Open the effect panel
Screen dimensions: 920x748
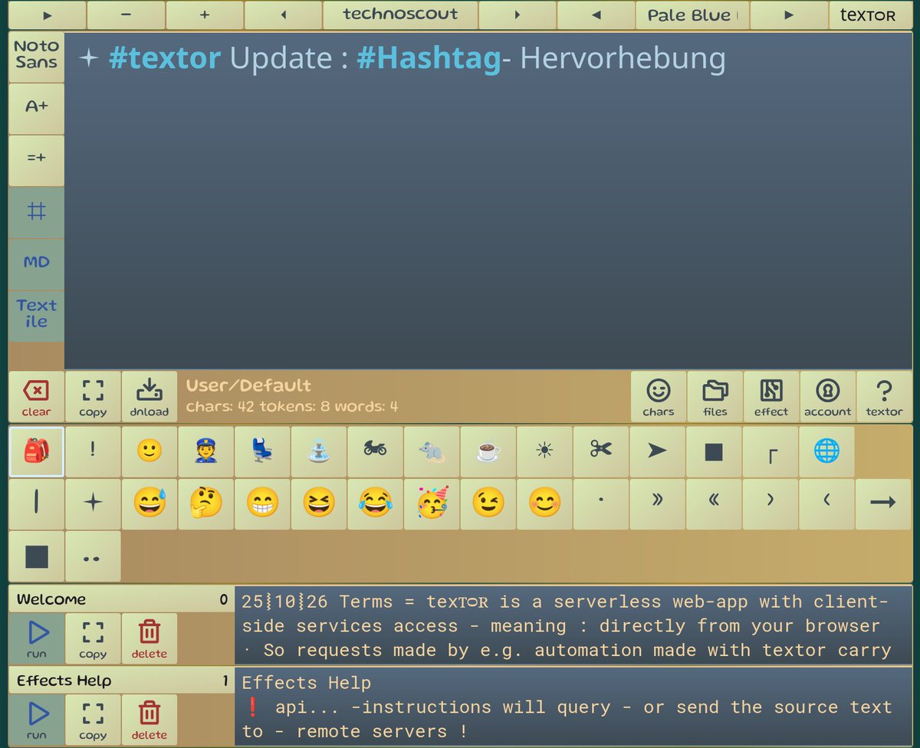coord(770,395)
